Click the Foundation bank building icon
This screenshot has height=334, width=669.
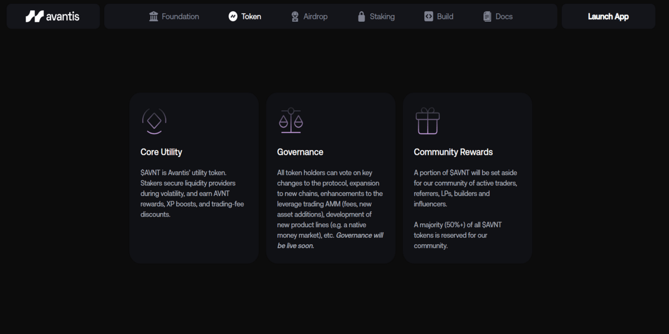(x=154, y=16)
